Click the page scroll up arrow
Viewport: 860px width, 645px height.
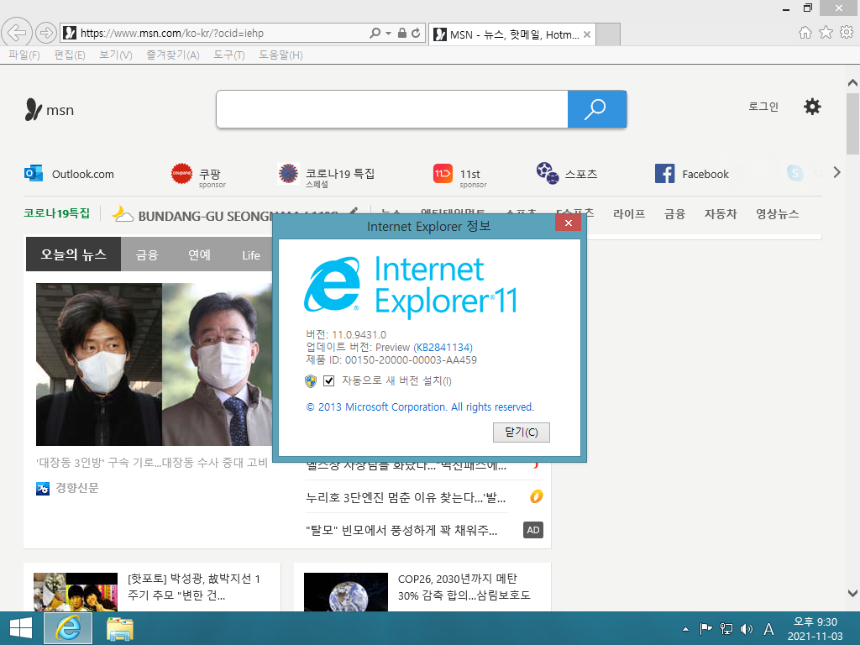click(x=852, y=83)
